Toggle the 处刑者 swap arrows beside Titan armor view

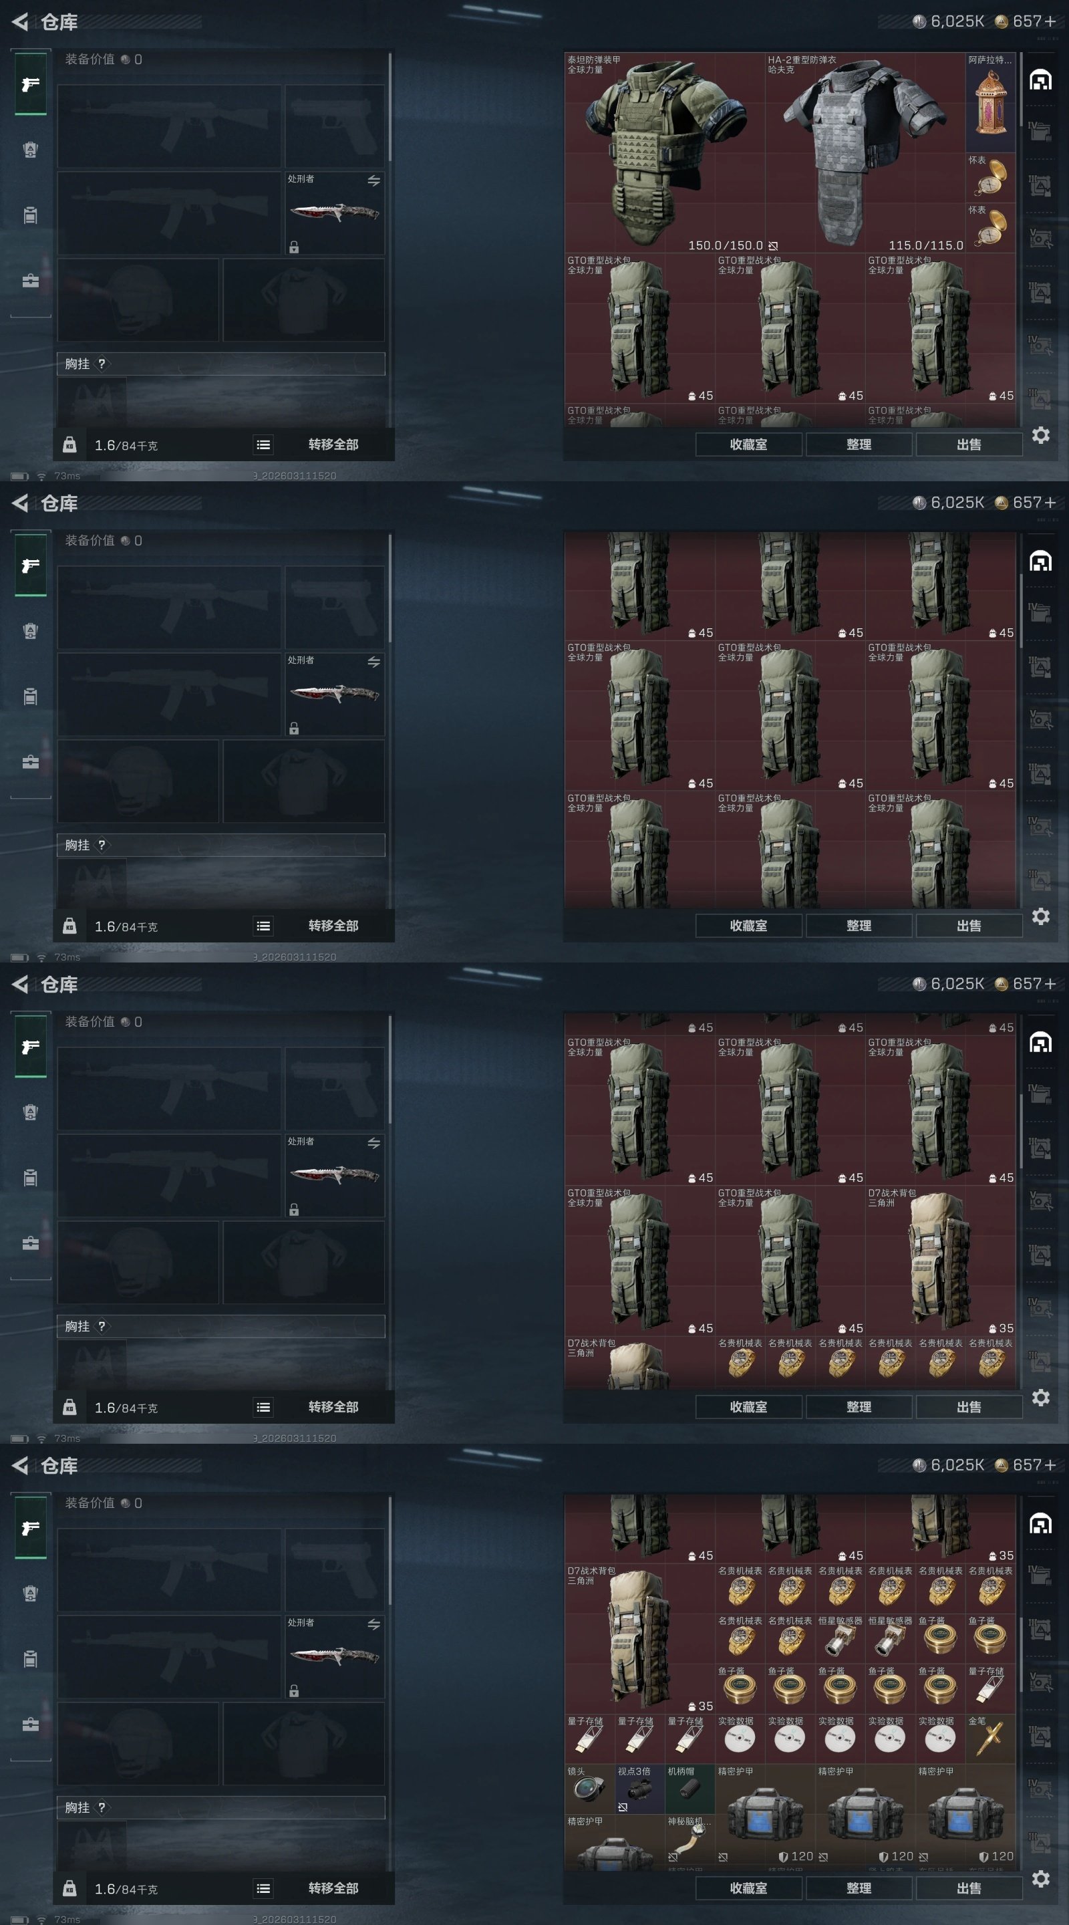click(373, 181)
